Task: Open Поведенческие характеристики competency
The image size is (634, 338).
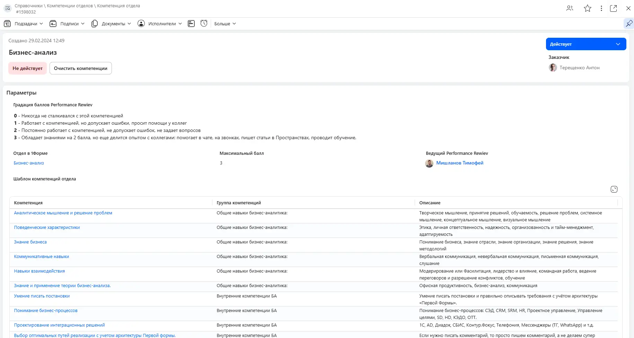Action: tap(47, 228)
